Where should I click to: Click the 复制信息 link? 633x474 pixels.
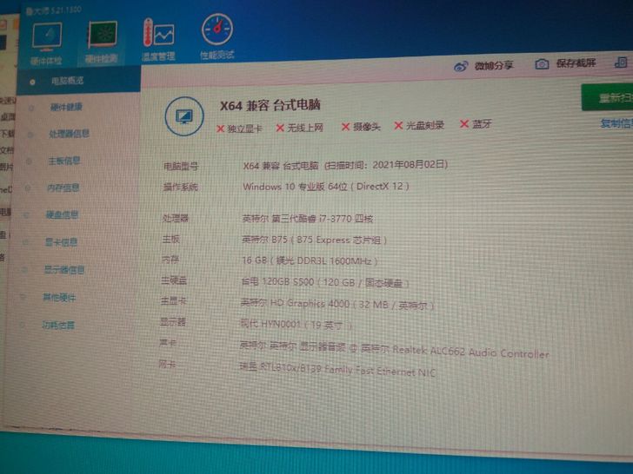tap(616, 123)
